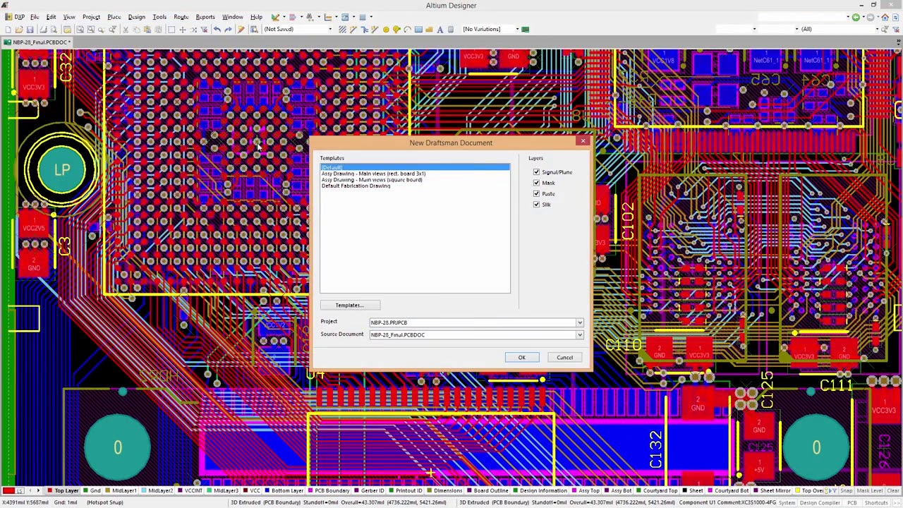Click OK in New Draftsman Document
903x508 pixels.
click(x=522, y=357)
